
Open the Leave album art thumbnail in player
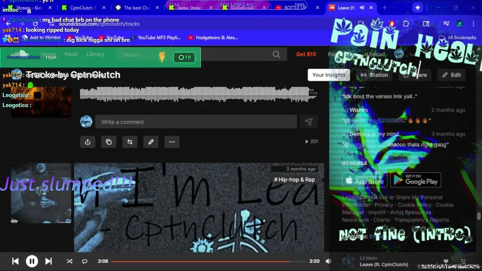[x=348, y=261]
